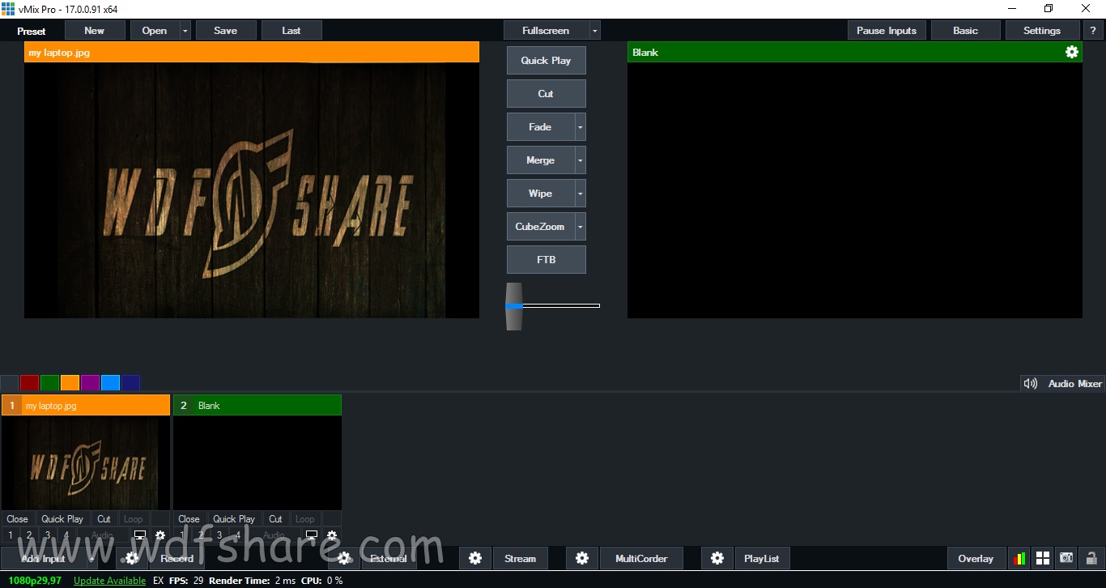Close the my laptop.jpg input
1106x588 pixels.
(17, 519)
